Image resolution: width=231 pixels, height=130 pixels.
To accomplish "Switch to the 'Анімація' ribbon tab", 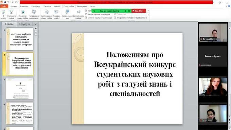I will point(57,6).
